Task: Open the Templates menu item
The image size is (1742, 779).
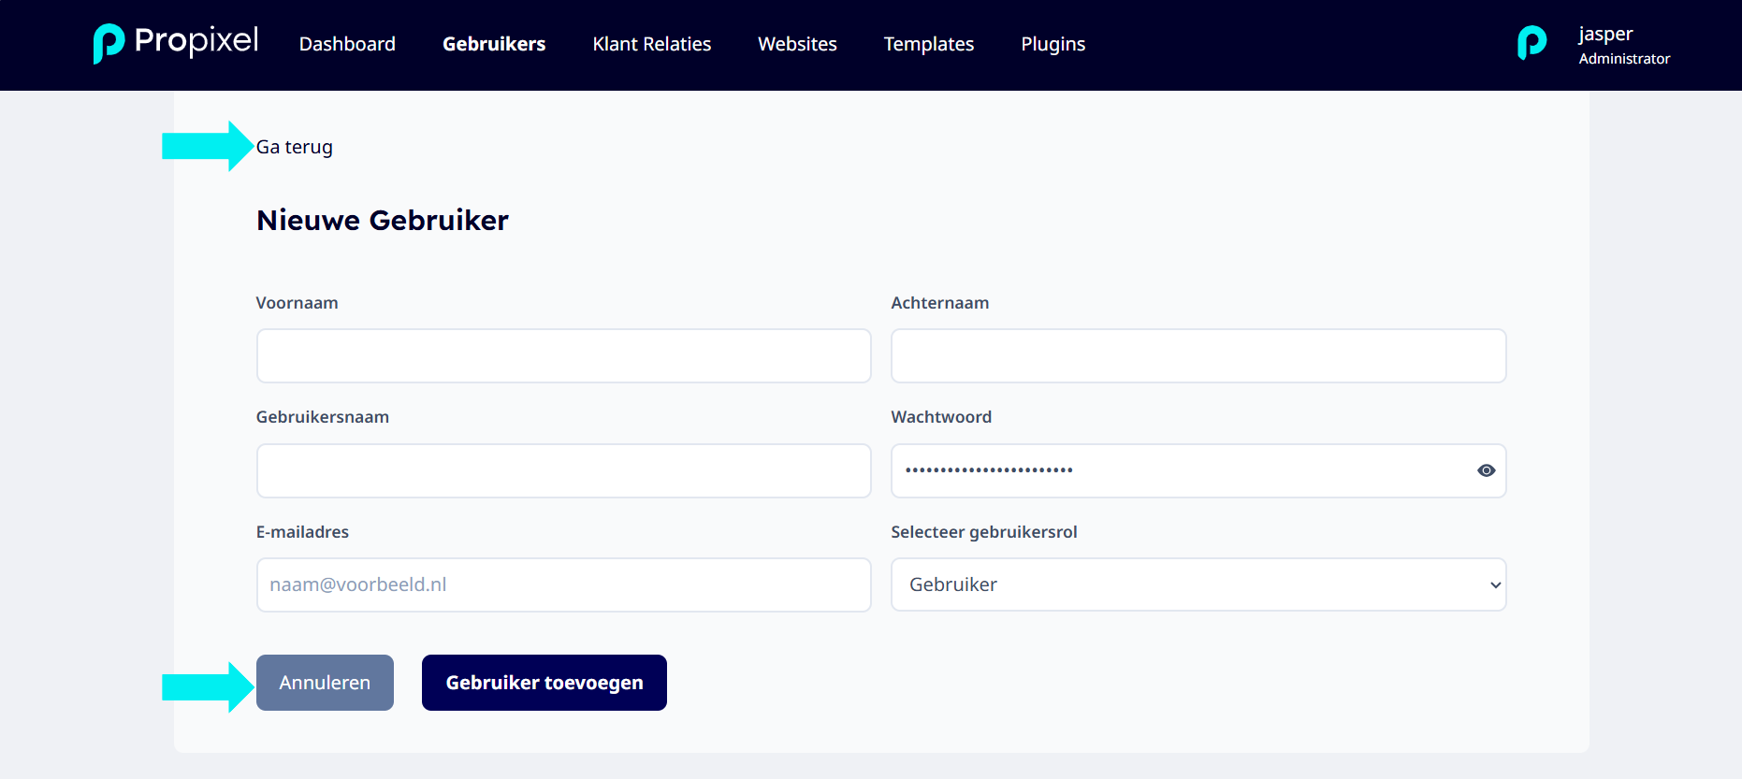Action: click(929, 44)
